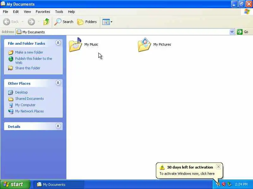
Task: Click the activation warning triangle icon
Action: click(x=162, y=168)
